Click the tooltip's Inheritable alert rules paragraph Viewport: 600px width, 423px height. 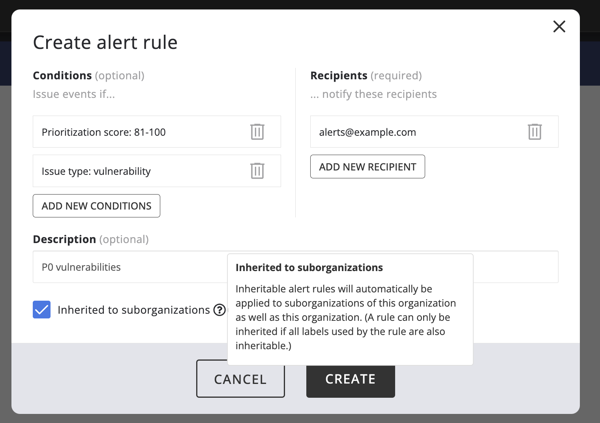[x=345, y=317]
